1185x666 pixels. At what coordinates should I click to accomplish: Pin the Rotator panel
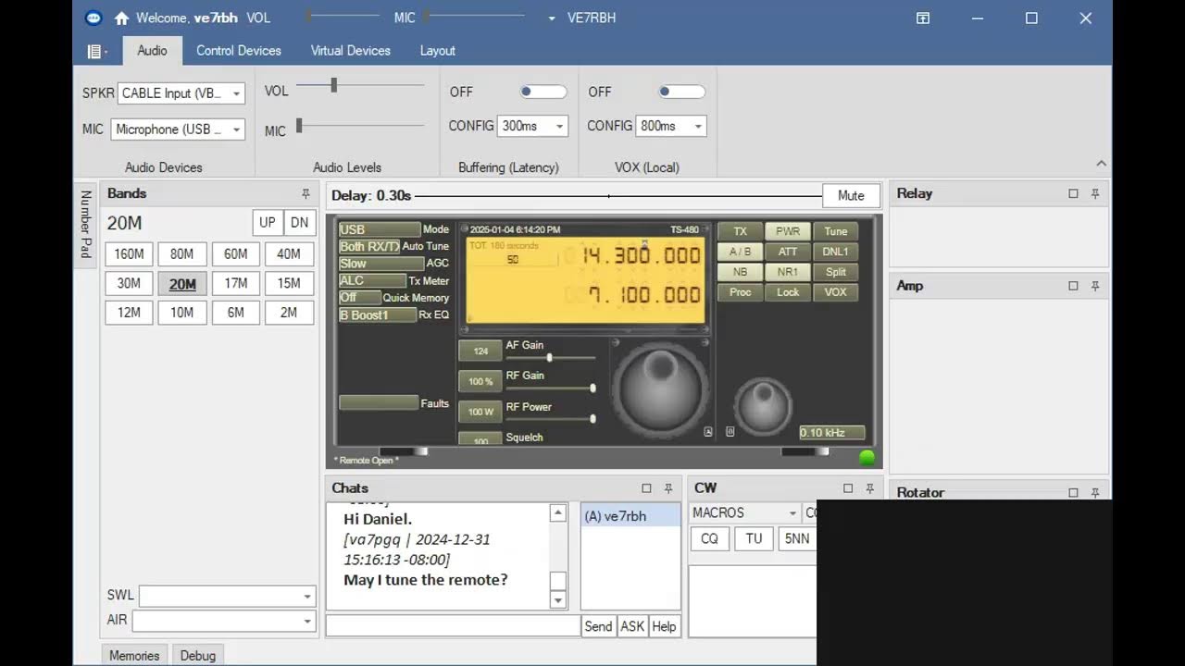click(x=1095, y=492)
